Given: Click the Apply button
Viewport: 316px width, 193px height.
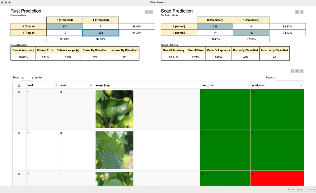Looking at the screenshot, I should [299, 189].
